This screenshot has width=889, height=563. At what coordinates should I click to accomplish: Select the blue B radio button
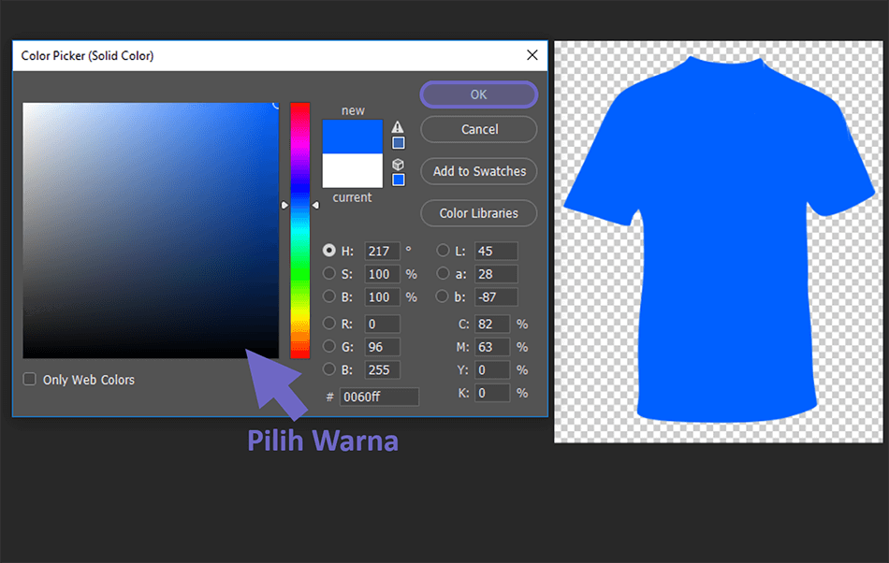[328, 369]
